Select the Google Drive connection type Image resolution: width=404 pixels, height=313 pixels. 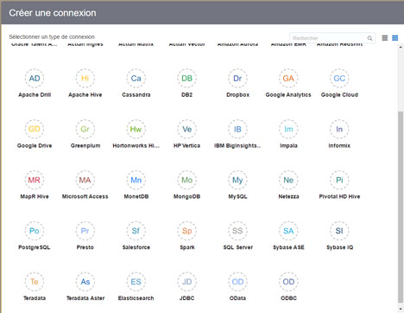(35, 129)
